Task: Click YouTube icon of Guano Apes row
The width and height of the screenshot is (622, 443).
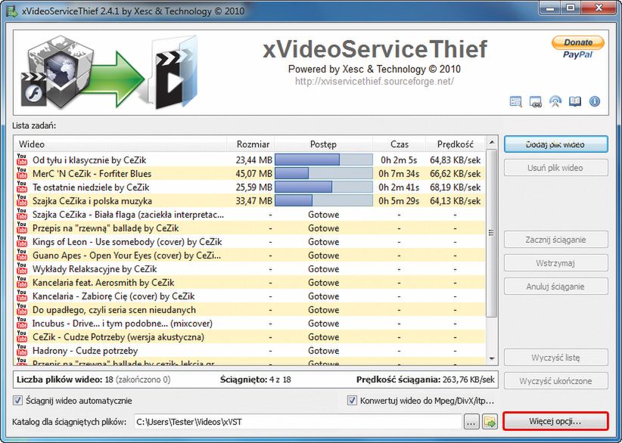Action: pos(22,255)
